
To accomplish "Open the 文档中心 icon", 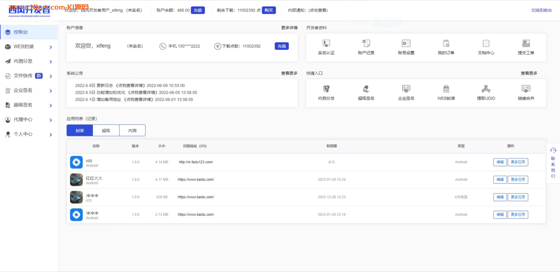I will pos(486,44).
